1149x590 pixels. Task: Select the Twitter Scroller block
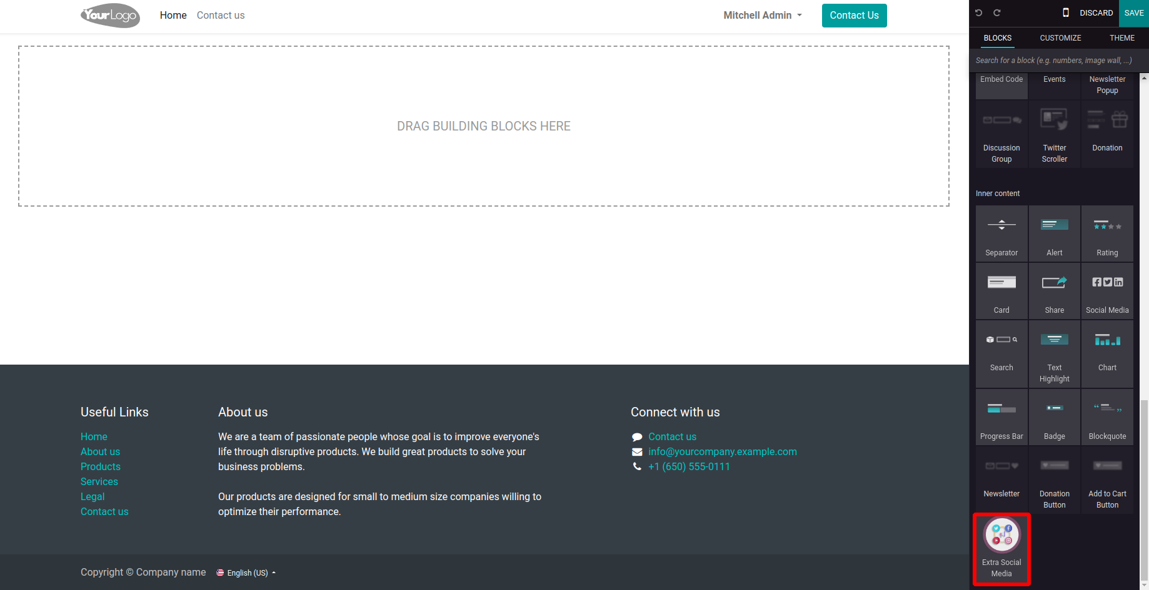(1055, 134)
